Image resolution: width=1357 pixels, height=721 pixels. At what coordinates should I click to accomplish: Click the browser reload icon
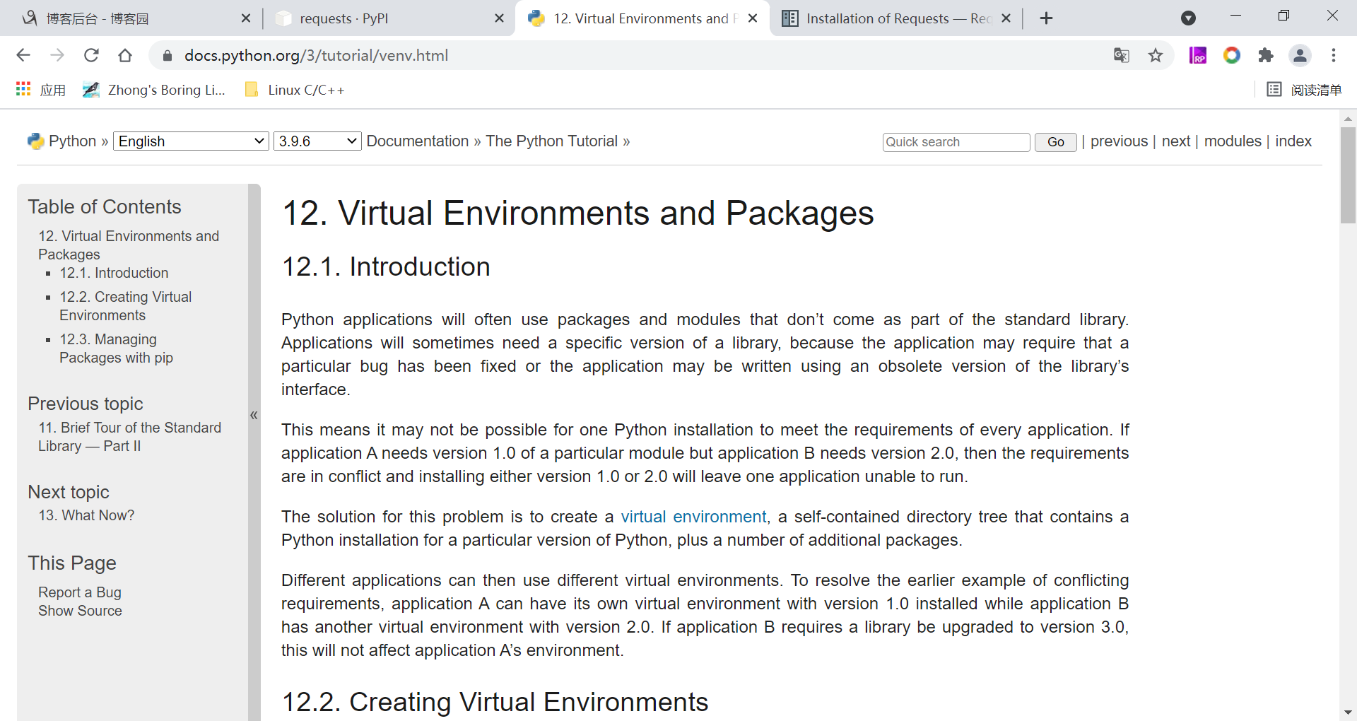pyautogui.click(x=91, y=55)
